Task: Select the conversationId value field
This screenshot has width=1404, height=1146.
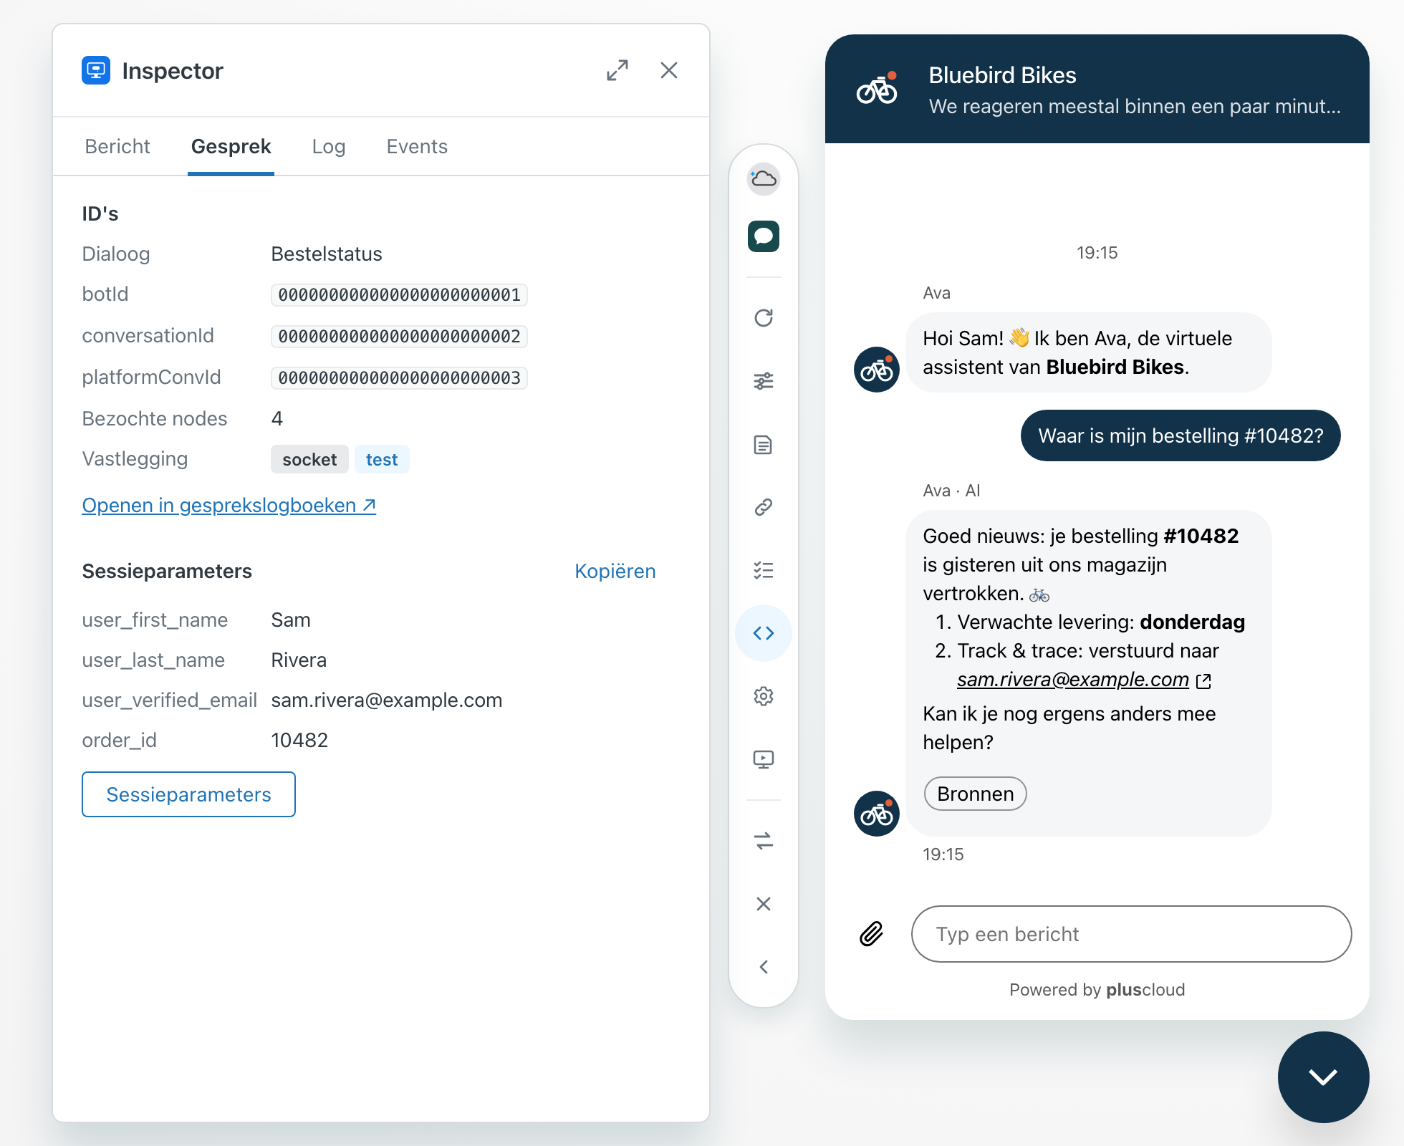Action: [x=399, y=337]
